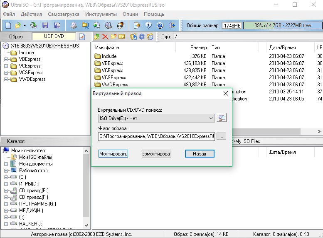Save image using the floppy disk icon
The image size is (323, 238).
(45, 25)
